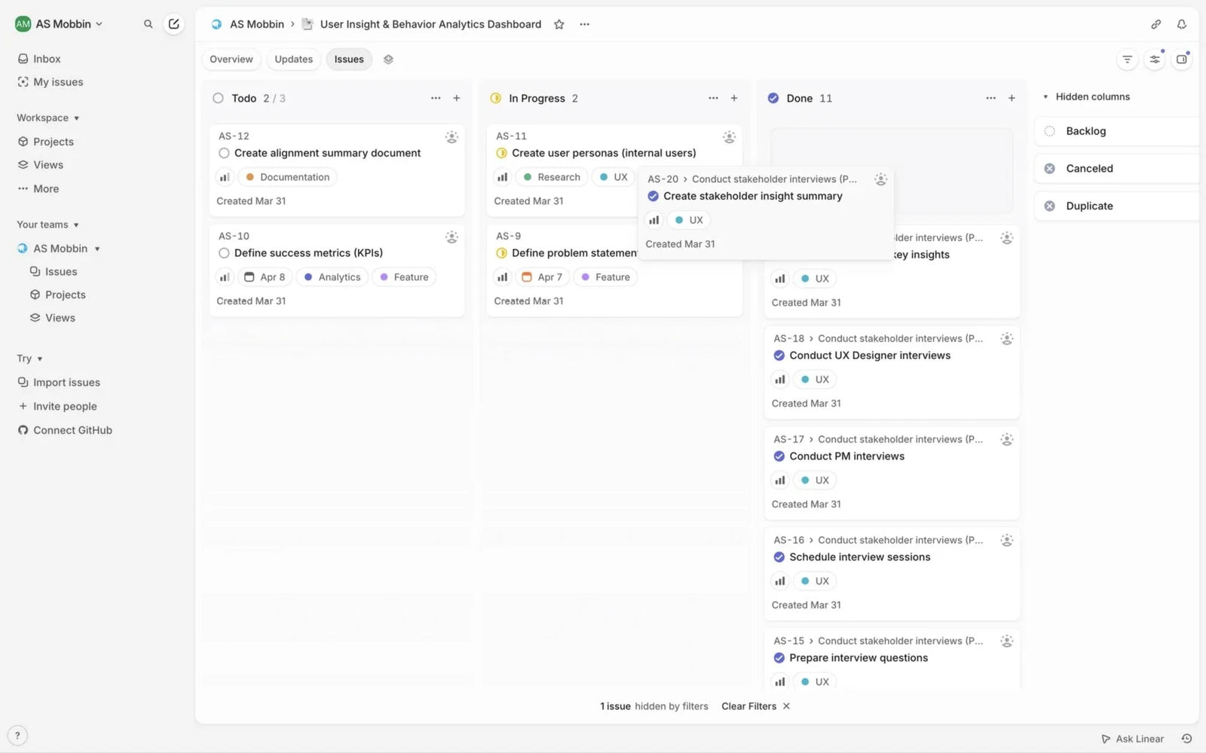Open AS Mobbin workspace dropdown
This screenshot has height=753, width=1206.
click(x=59, y=24)
